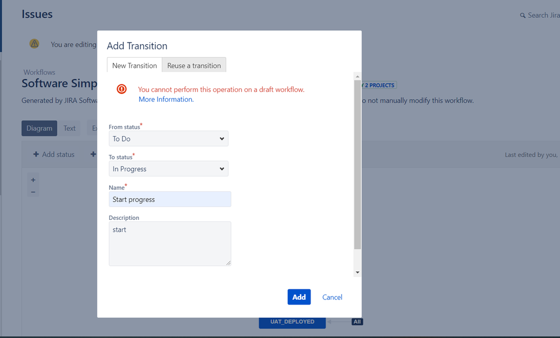This screenshot has height=338, width=560.
Task: Click the Add button to create the transition
Action: click(x=299, y=297)
